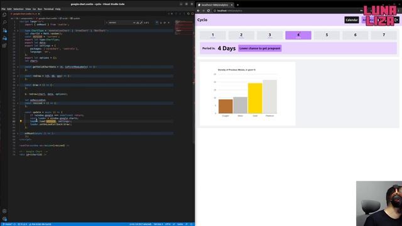Screen dimensions: 402x226
Task: Expand folded resized function in gutter
Action: (x=18, y=103)
